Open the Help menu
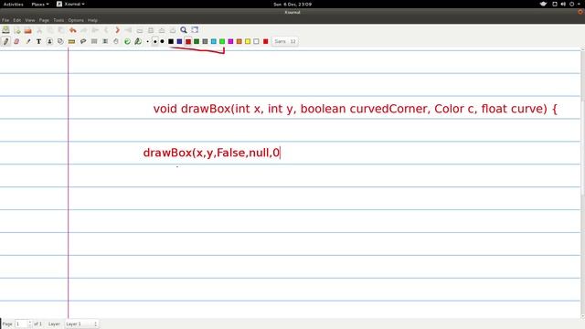This screenshot has width=585, height=329. 92,20
